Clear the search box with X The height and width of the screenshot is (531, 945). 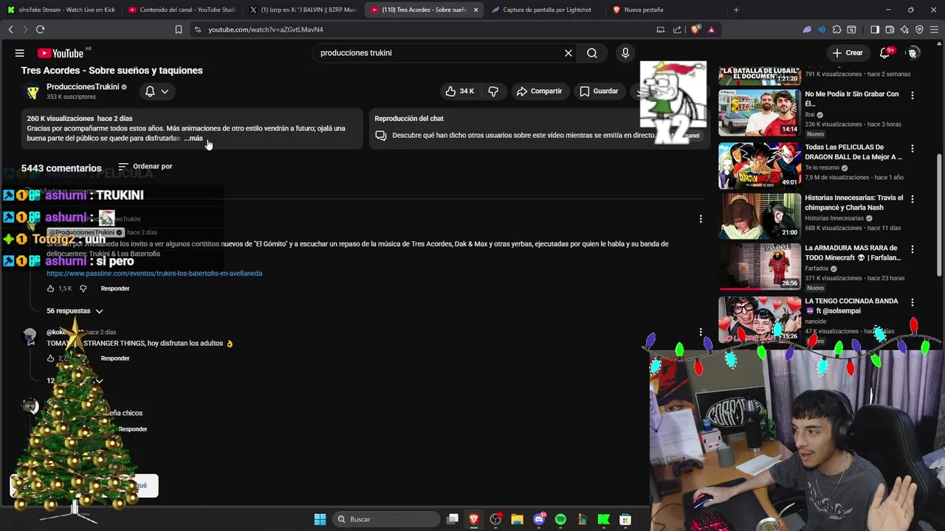click(x=568, y=53)
